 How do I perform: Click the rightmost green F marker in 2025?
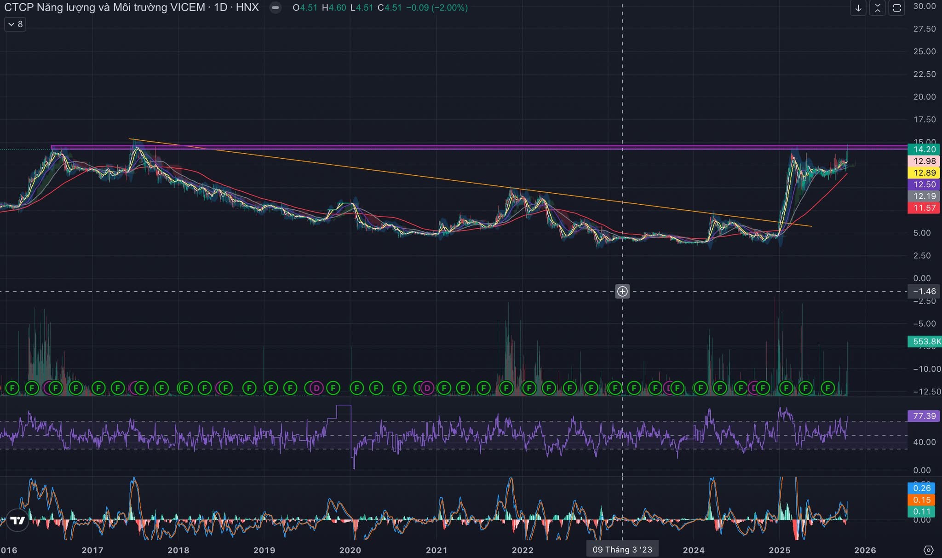coord(827,388)
